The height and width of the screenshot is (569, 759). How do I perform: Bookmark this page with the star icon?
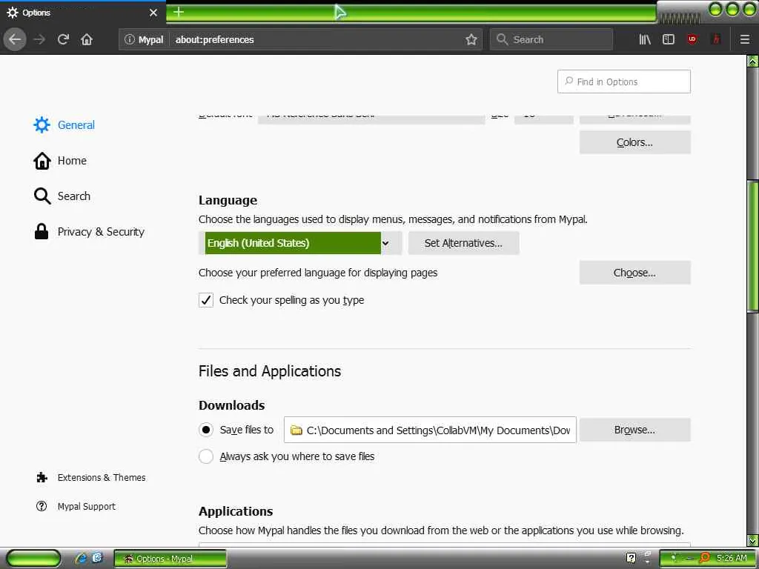[x=471, y=39]
